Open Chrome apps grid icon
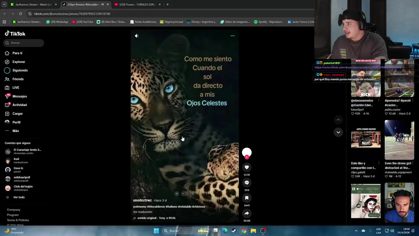419x236 pixels. (4, 22)
